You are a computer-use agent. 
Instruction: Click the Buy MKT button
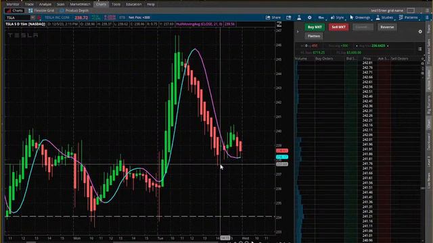pyautogui.click(x=315, y=27)
